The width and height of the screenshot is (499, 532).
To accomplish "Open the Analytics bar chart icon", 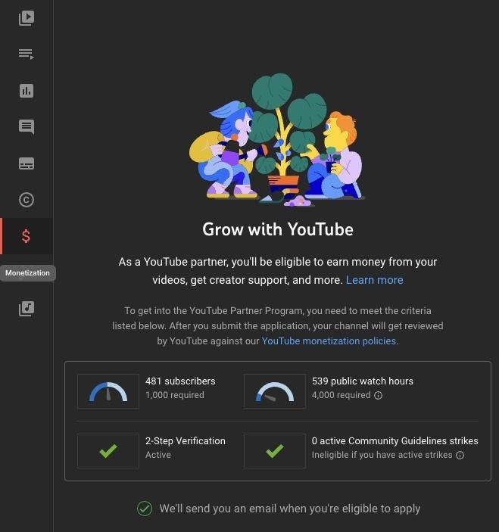I will coord(27,91).
